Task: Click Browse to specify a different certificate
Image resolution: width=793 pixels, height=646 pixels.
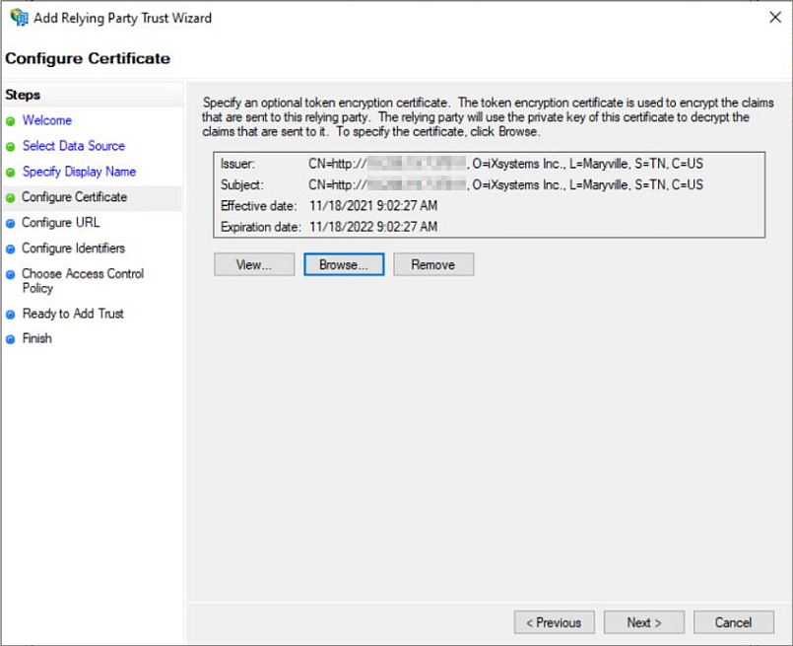Action: point(343,264)
